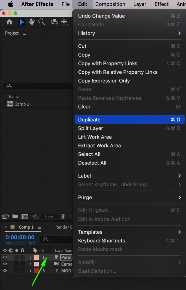Hide the Camera layer via its eye toggle

click(5, 264)
